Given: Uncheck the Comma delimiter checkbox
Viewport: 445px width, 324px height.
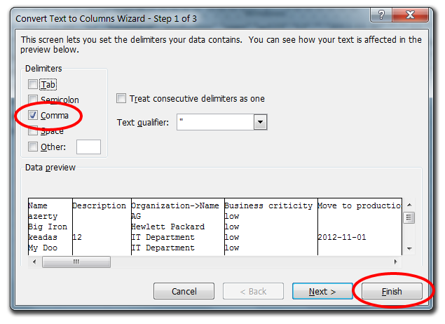Looking at the screenshot, I should (x=33, y=115).
